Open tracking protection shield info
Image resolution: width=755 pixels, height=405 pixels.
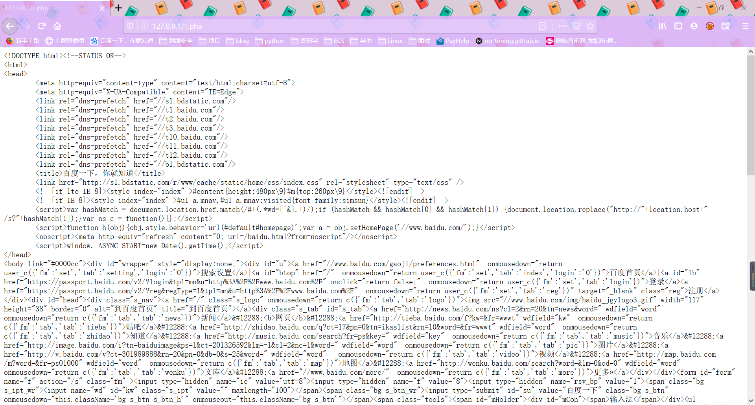pos(131,26)
